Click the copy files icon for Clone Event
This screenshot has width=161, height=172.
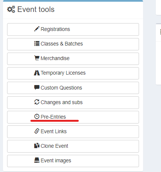(37, 146)
